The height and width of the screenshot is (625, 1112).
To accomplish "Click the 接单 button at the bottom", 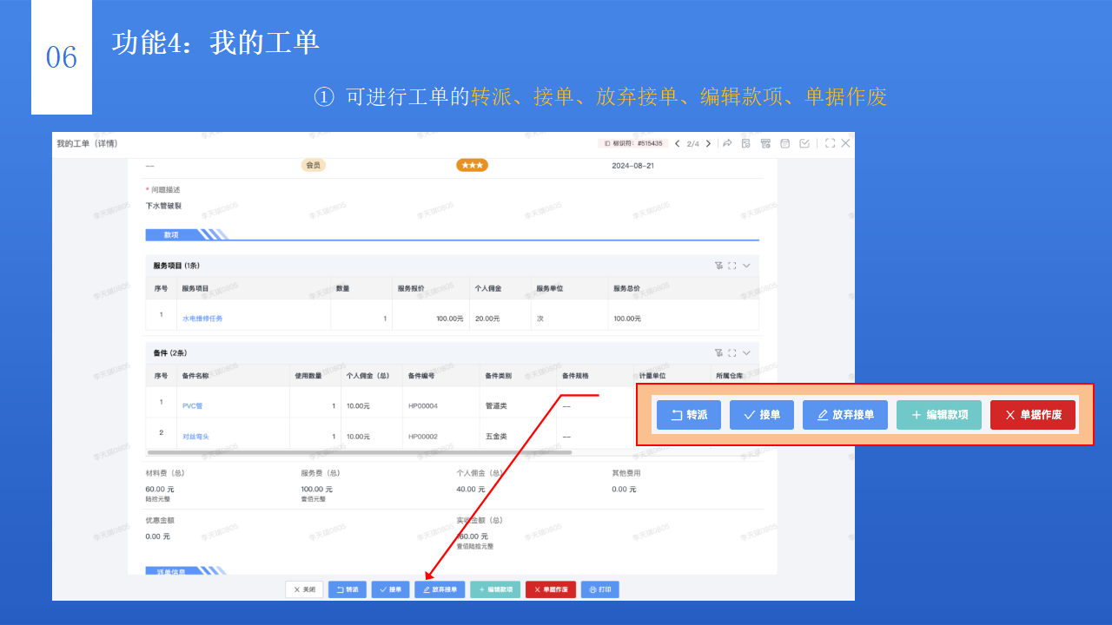I will (390, 589).
